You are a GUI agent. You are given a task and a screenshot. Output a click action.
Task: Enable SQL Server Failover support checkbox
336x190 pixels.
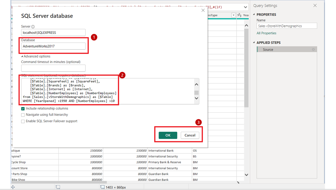23,121
